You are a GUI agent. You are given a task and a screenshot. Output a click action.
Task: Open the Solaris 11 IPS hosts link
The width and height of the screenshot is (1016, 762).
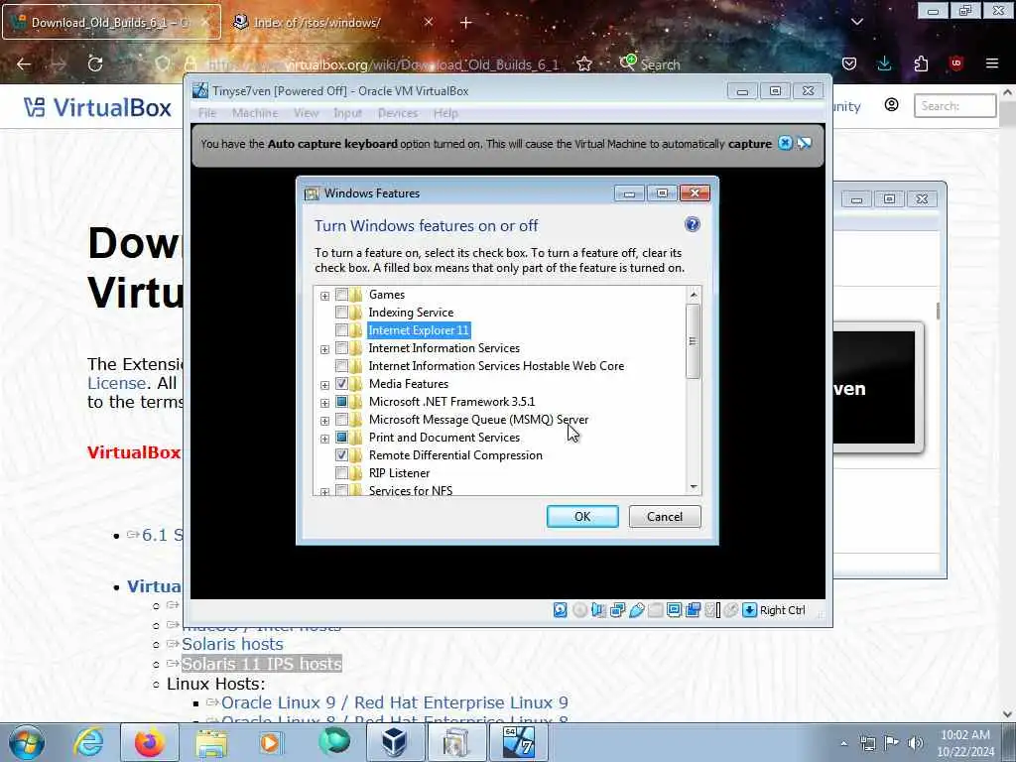click(261, 664)
